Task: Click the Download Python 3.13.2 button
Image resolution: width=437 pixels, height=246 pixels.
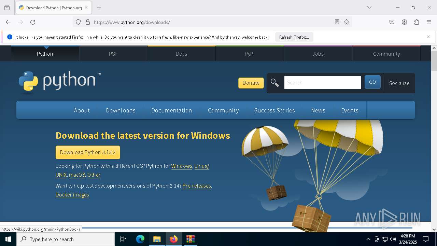Action: coord(88,152)
